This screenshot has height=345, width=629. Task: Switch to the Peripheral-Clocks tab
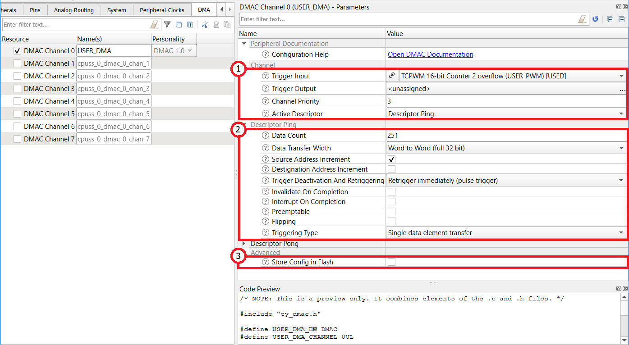[162, 10]
